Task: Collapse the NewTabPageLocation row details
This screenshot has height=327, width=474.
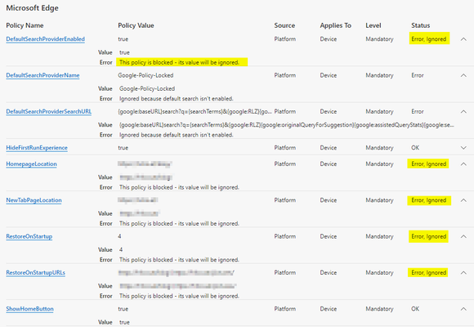Action: [x=463, y=200]
